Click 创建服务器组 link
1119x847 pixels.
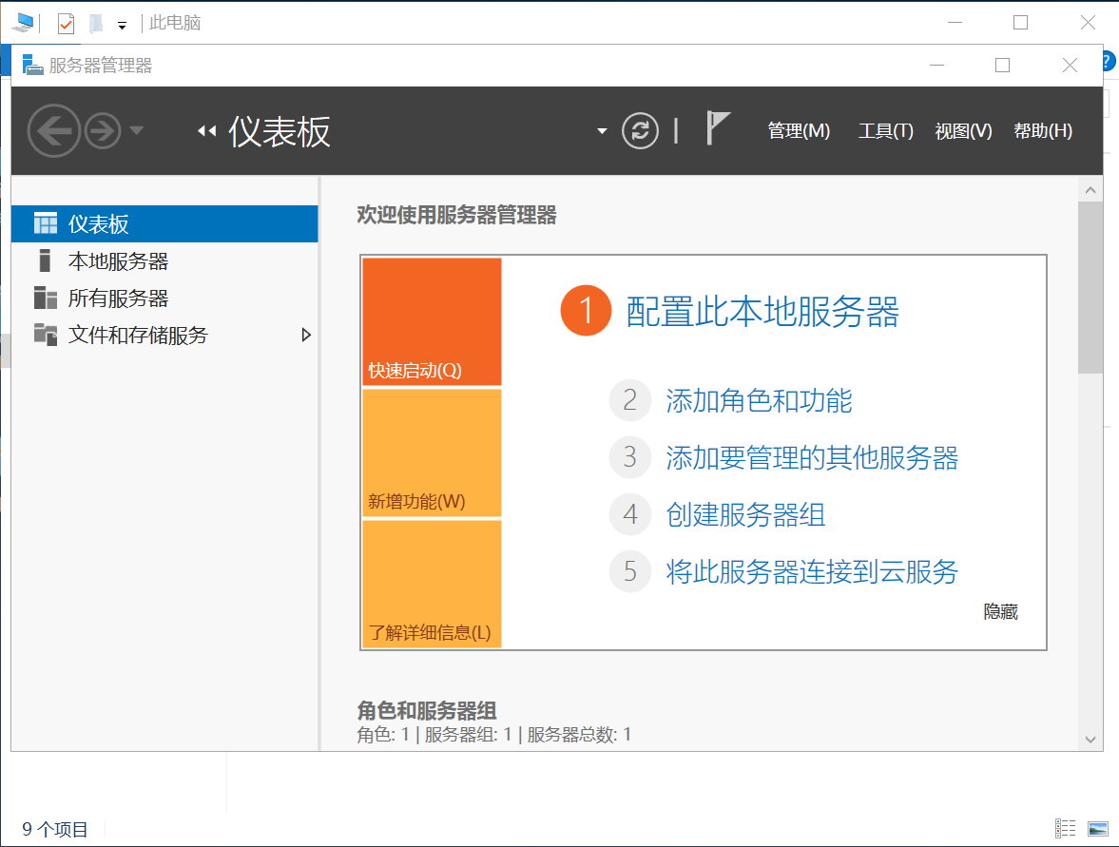745,514
